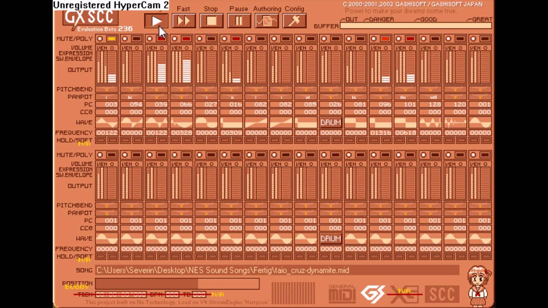Adjust the panpot strip of channel PC 128
This screenshot has height=308, width=548.
coord(430,97)
